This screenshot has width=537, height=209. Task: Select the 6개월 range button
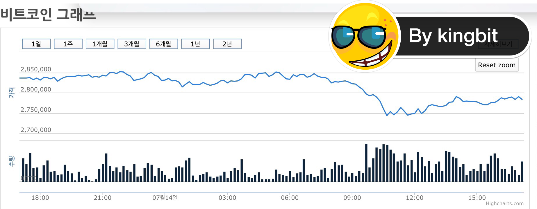164,44
